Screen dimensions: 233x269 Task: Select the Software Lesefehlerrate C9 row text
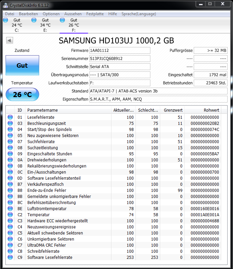click(50, 257)
